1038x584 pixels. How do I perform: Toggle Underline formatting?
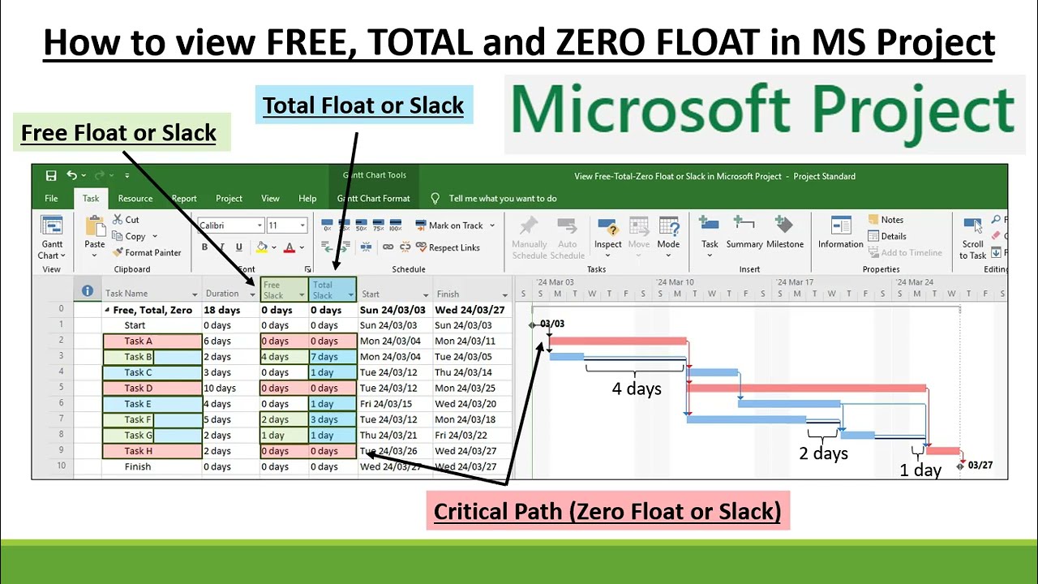pyautogui.click(x=238, y=247)
